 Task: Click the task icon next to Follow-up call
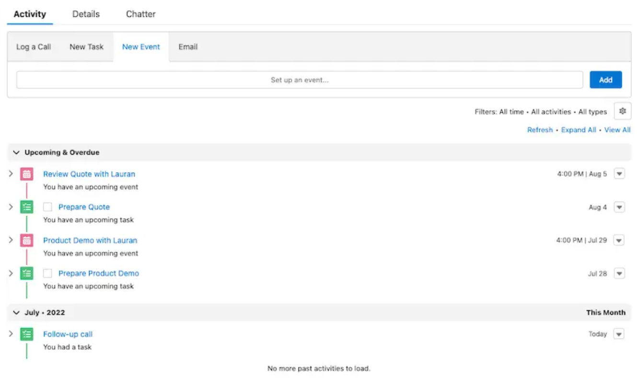[x=26, y=334]
